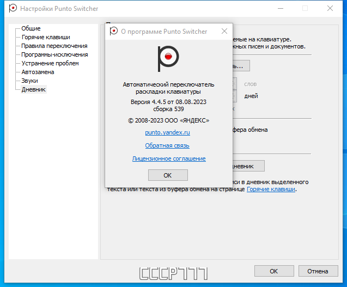Close the О программе Punto Switcher dialog

click(224, 31)
